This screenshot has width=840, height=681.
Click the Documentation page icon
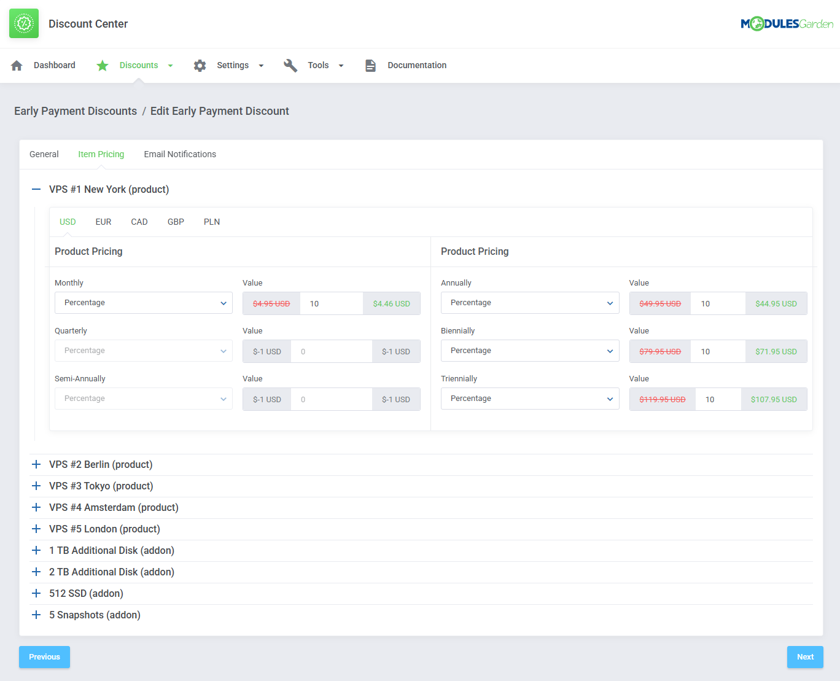[370, 65]
